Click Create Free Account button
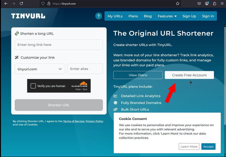This screenshot has width=226, height=157. point(189,75)
